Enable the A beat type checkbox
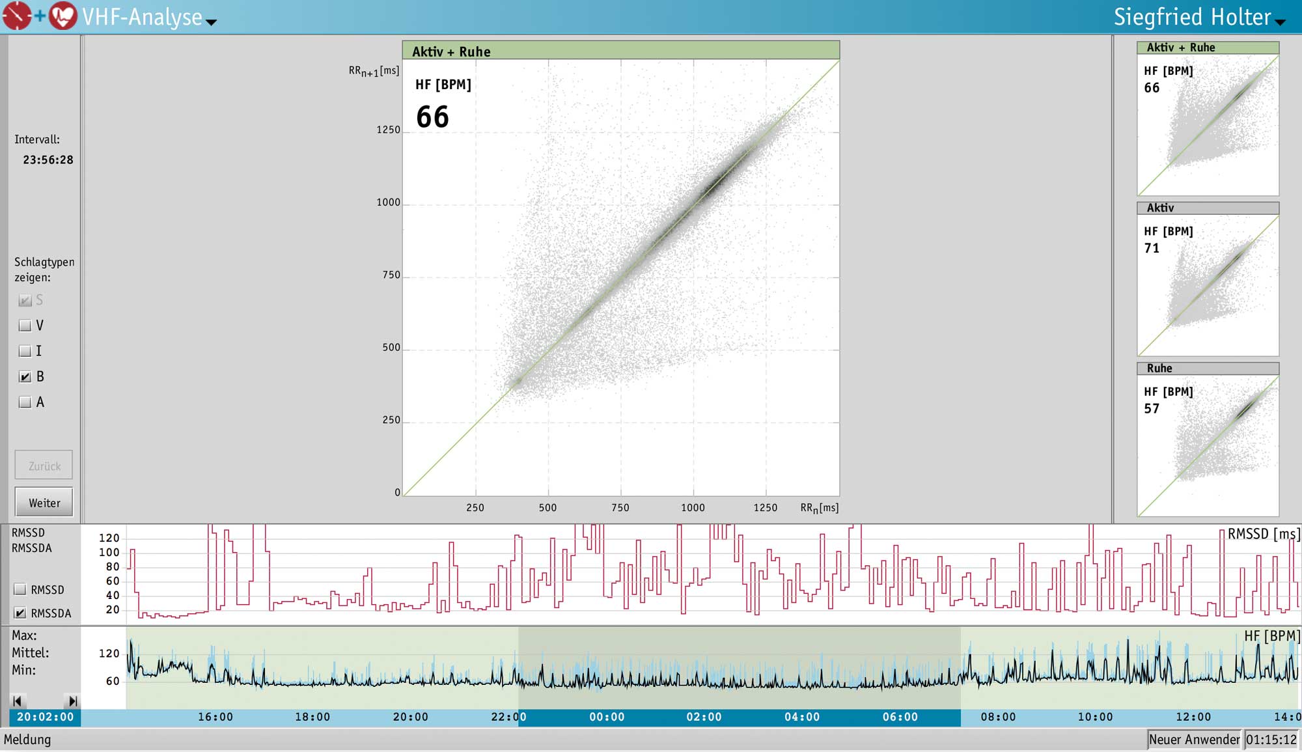 (x=25, y=402)
